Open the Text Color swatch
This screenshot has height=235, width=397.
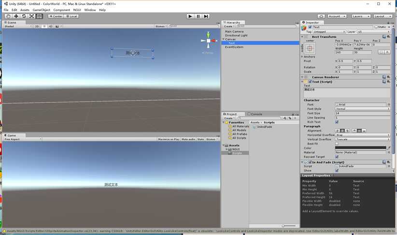point(361,148)
